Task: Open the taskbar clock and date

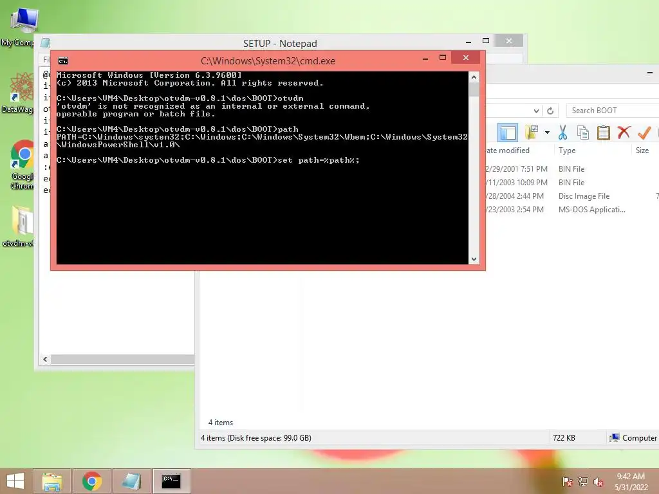Action: (631, 482)
